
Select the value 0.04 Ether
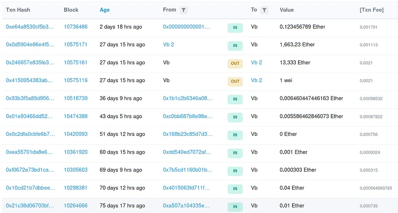click(292, 188)
